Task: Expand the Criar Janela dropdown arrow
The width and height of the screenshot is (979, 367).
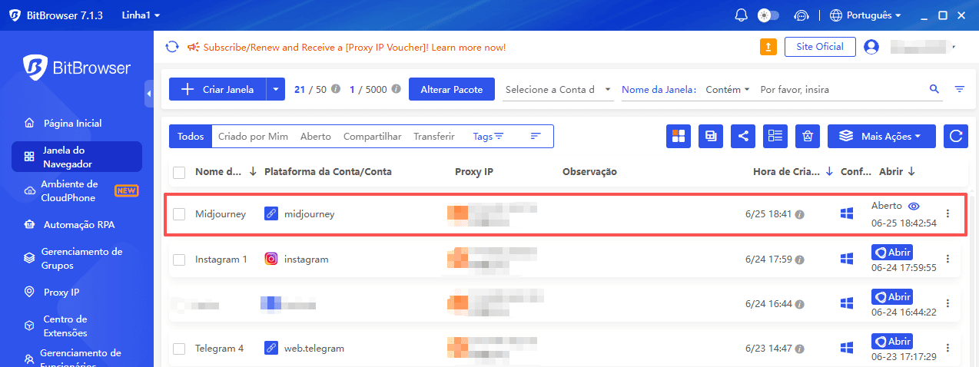Action: pos(276,89)
